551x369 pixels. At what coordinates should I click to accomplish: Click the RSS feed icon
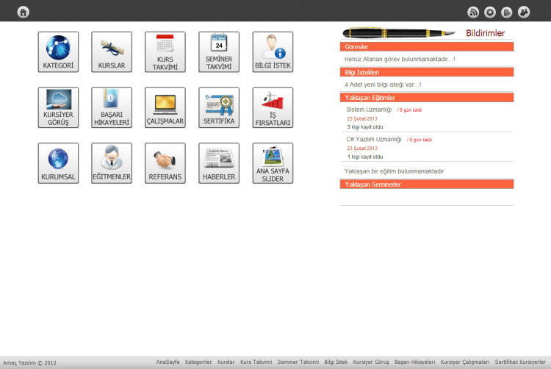click(x=473, y=12)
